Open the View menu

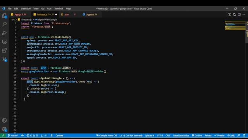[36, 8]
